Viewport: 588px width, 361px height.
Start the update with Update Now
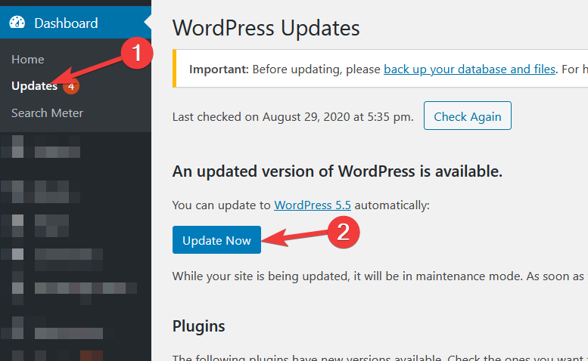point(216,240)
